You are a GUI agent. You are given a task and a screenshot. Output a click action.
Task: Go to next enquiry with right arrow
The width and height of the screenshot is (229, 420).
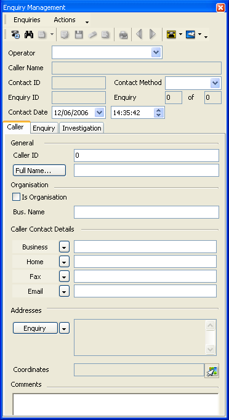tap(153, 34)
